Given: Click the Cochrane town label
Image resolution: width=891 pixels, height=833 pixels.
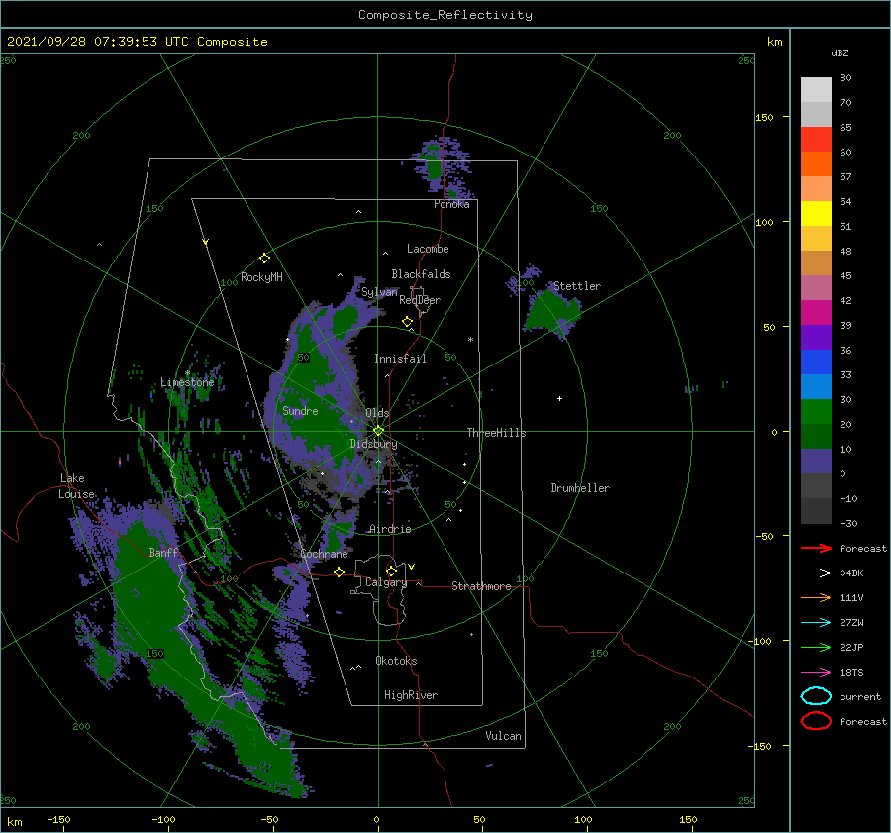Looking at the screenshot, I should coord(324,554).
